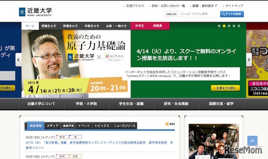
Task: Select the イベント news tab
Action: [84, 126]
